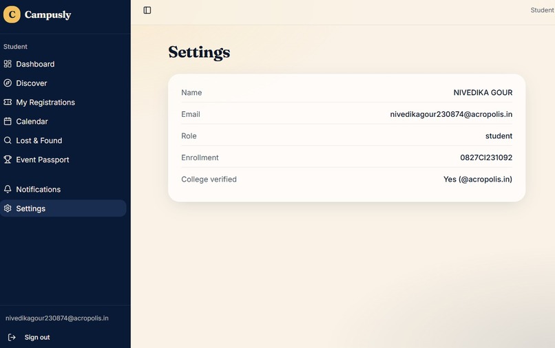Click the Notifications bell icon
The image size is (555, 348).
[x=8, y=189]
